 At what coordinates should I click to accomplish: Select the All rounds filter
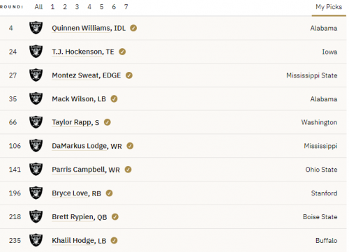point(38,7)
